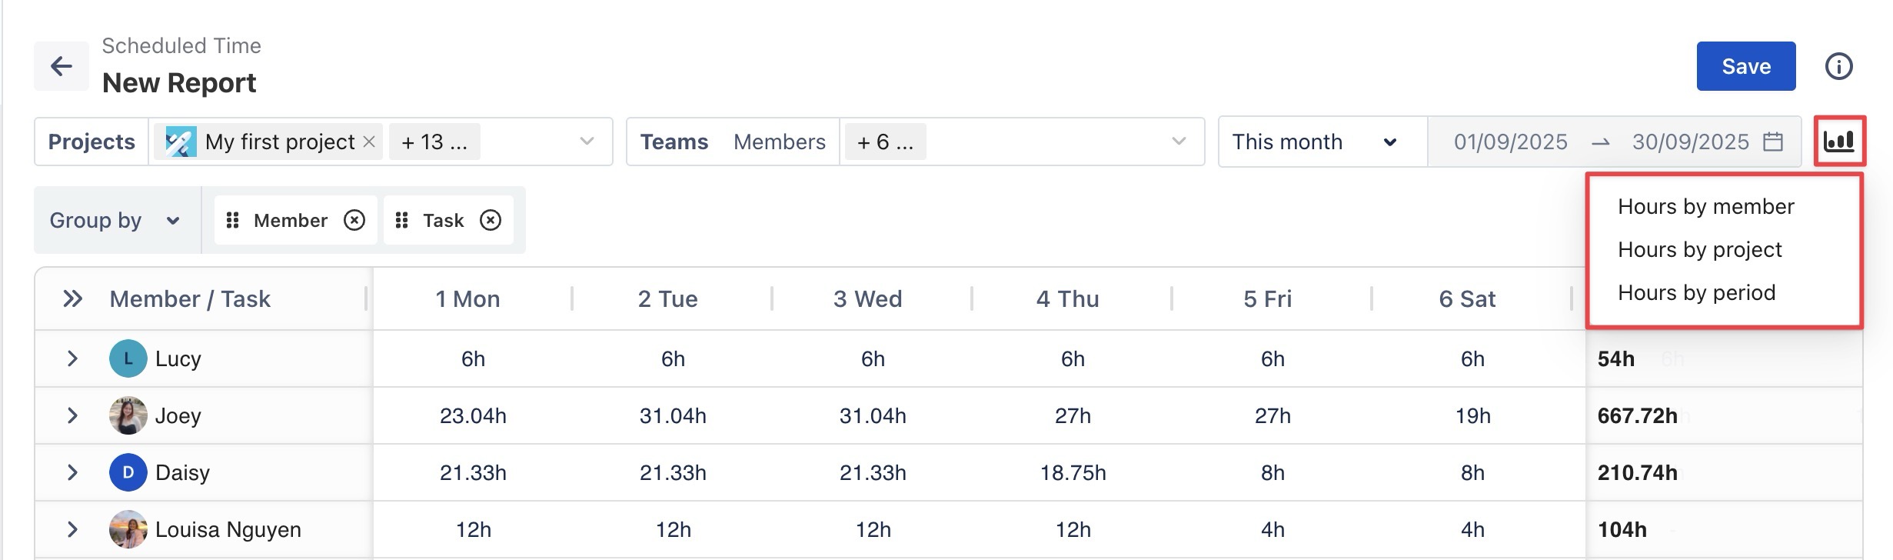
Task: Open the date range calendar icon
Action: point(1773,142)
